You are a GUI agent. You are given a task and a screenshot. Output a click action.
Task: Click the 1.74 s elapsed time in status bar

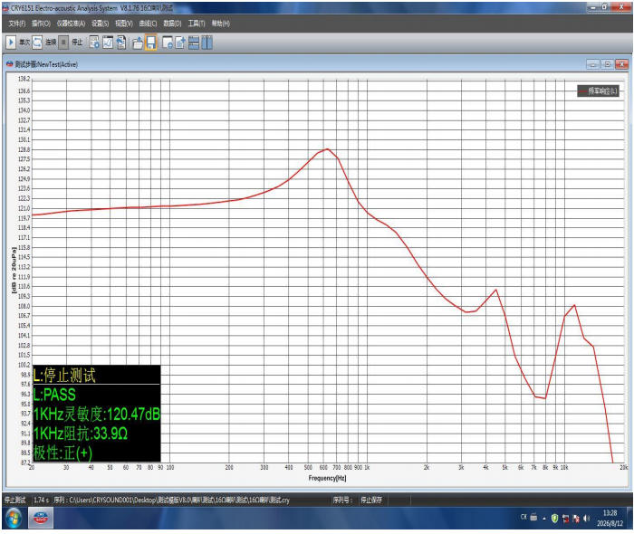pyautogui.click(x=42, y=501)
